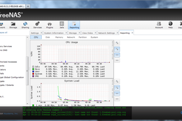Click the Reporting toolbar icon
182x121 pixels.
pos(74,25)
